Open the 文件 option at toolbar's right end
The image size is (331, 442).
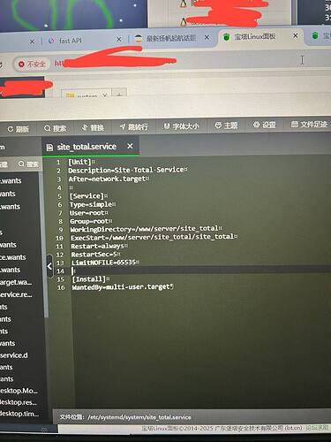pos(309,125)
